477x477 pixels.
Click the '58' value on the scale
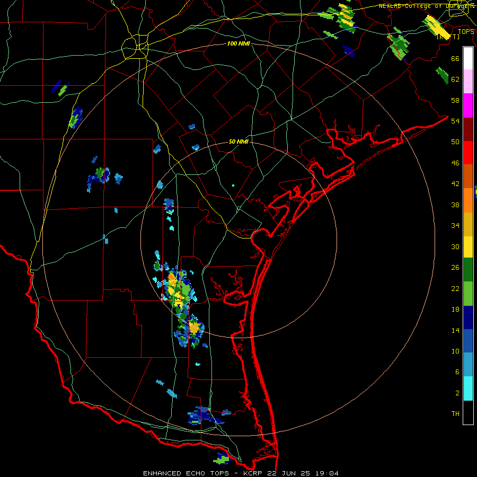click(x=455, y=100)
